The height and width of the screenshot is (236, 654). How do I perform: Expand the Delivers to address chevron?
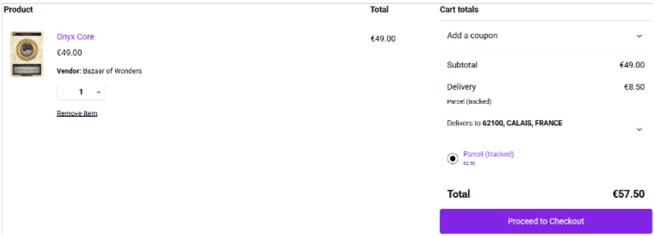(x=640, y=130)
